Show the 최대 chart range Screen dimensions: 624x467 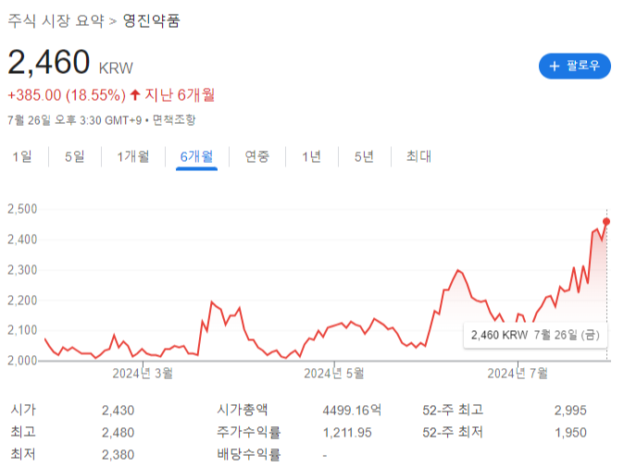point(418,156)
